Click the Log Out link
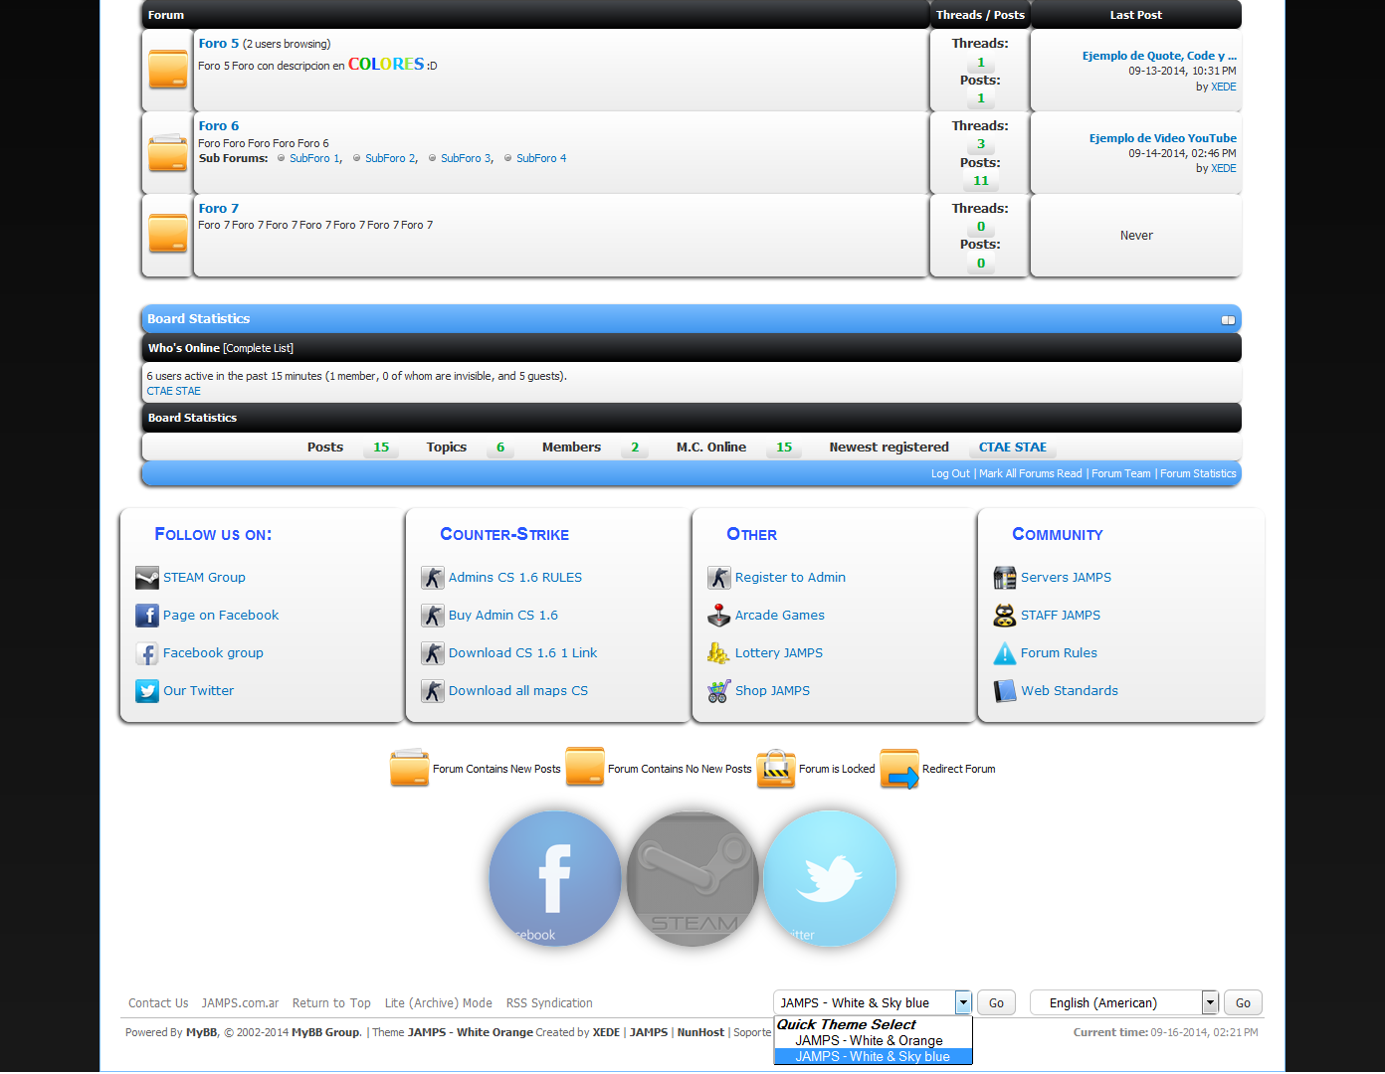1385x1074 pixels. (x=950, y=474)
